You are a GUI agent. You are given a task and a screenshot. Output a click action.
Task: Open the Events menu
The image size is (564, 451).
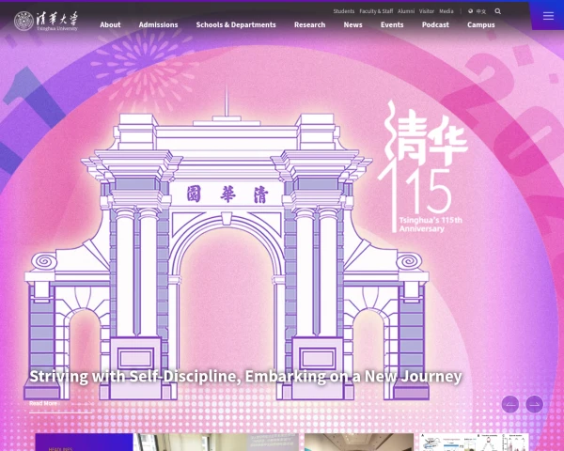click(392, 24)
